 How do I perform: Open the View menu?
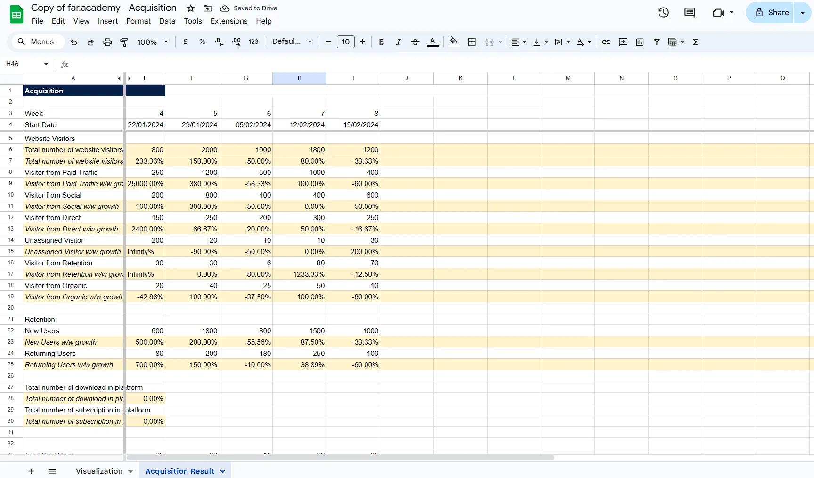point(81,21)
